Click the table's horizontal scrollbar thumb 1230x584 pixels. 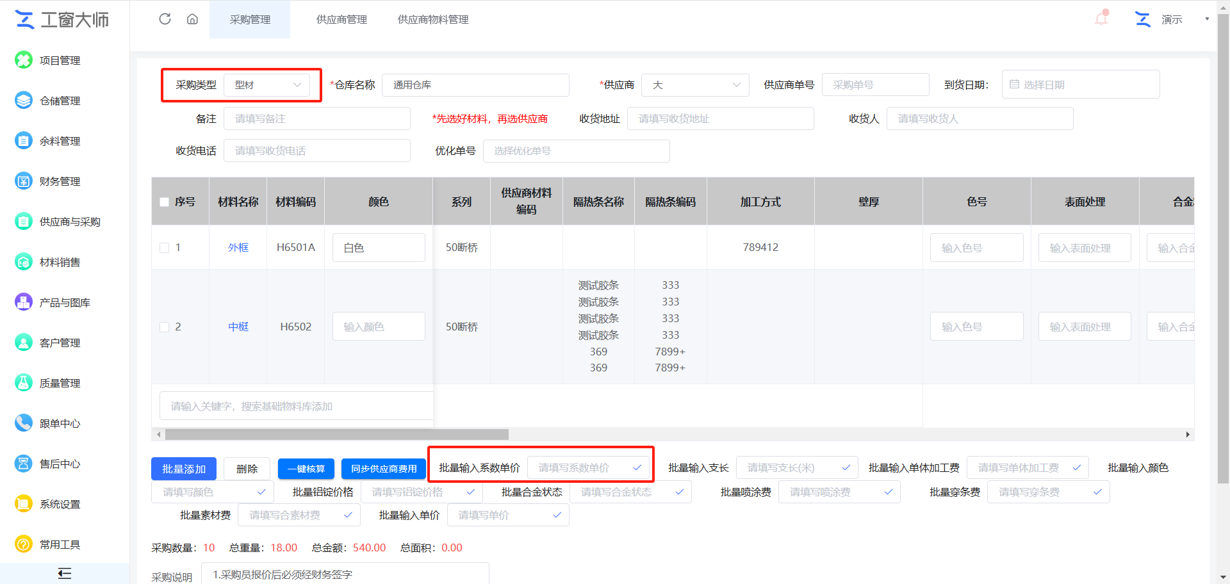coord(336,435)
